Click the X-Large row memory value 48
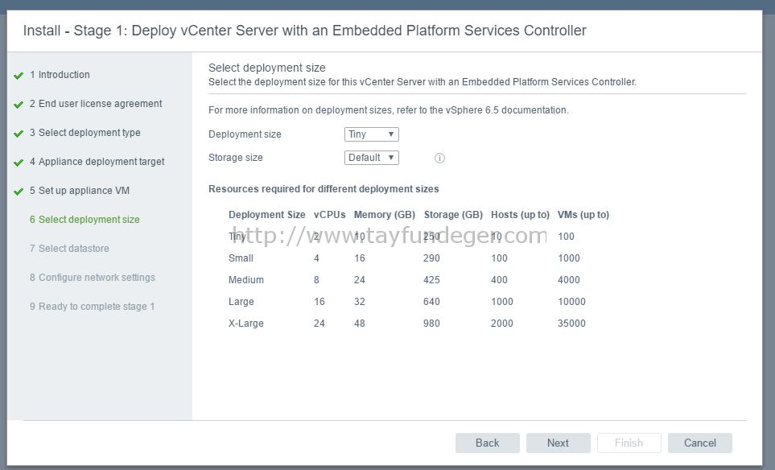 coord(359,324)
